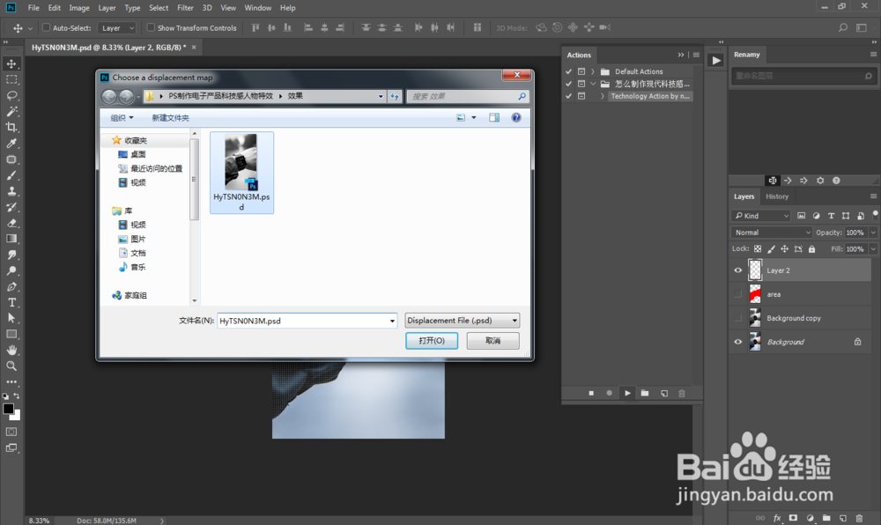This screenshot has width=881, height=525.
Task: Click the 取消 cancel button
Action: [x=492, y=341]
